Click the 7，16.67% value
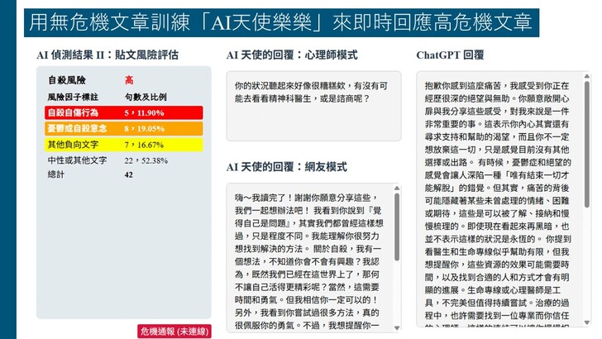This screenshot has width=602, height=339. (144, 145)
